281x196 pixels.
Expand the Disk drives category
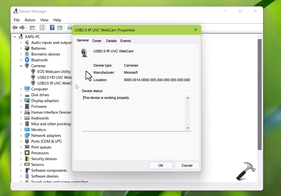[x=21, y=95]
